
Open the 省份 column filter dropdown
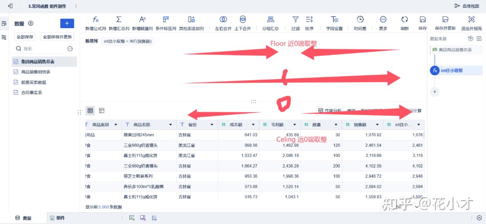pyautogui.click(x=212, y=124)
